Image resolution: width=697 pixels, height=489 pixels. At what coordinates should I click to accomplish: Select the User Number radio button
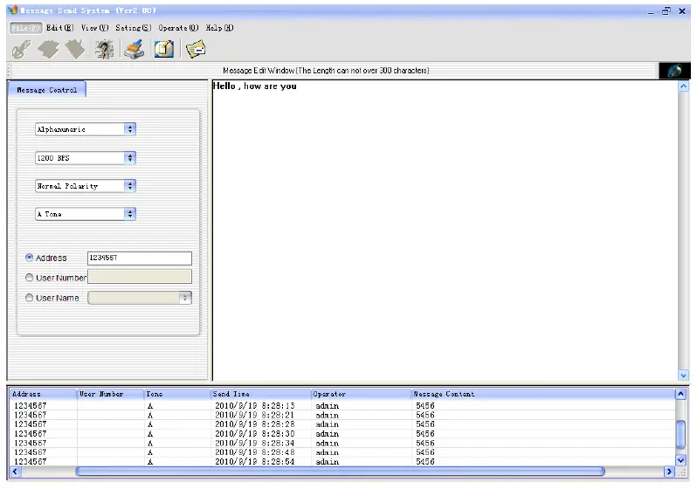[30, 278]
